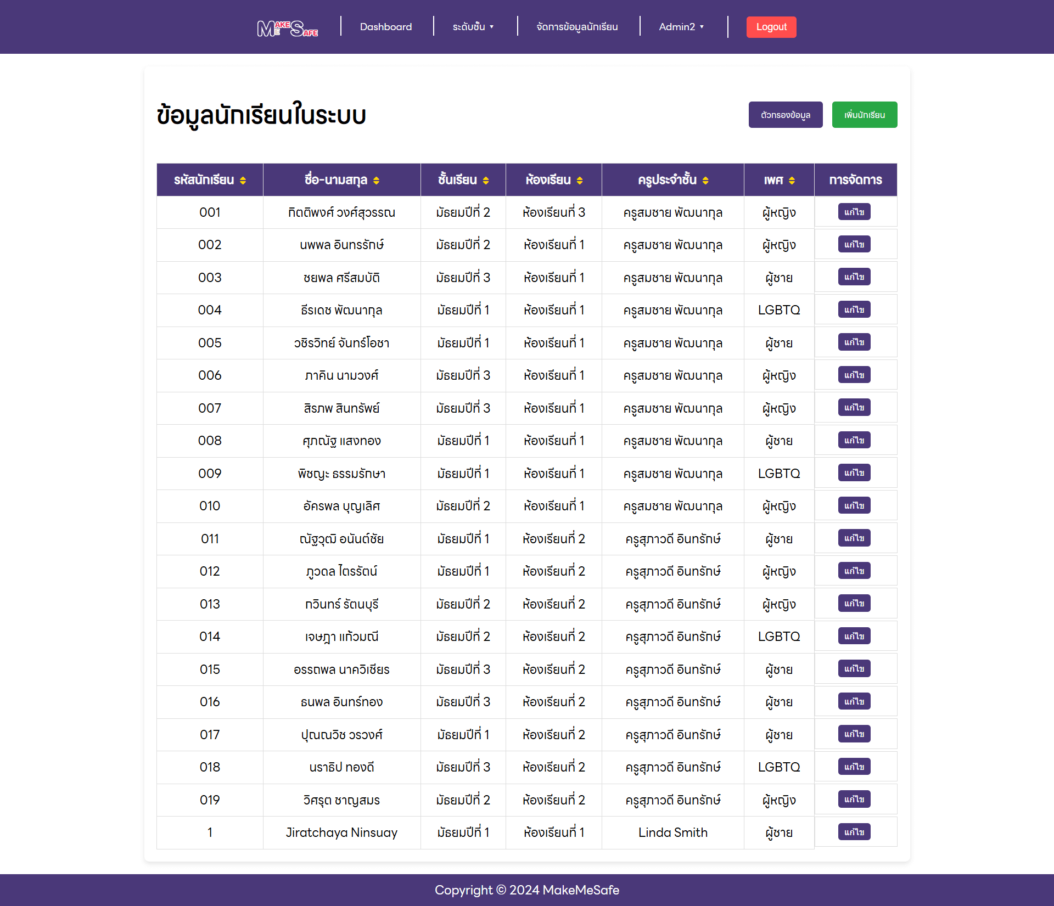Select name ภาคิน นามวงศ์
The image size is (1054, 906).
coord(341,375)
